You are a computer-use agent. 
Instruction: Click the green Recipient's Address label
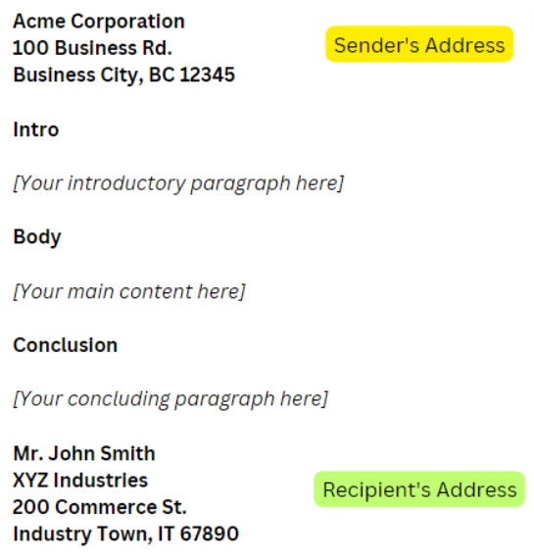coord(419,489)
